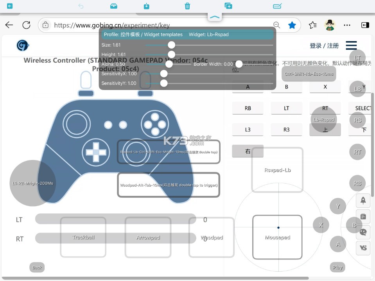Tap the round Y overlay button
The image size is (375, 281).
tap(338, 206)
